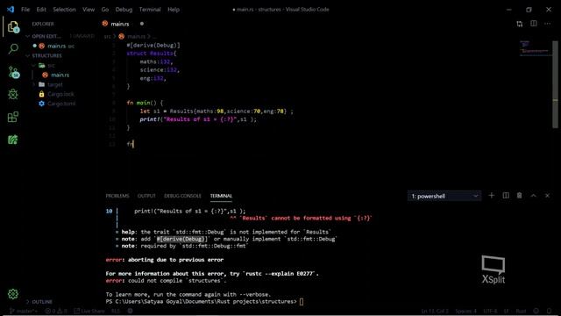
Task: Open the Edit menu
Action: [x=41, y=10]
